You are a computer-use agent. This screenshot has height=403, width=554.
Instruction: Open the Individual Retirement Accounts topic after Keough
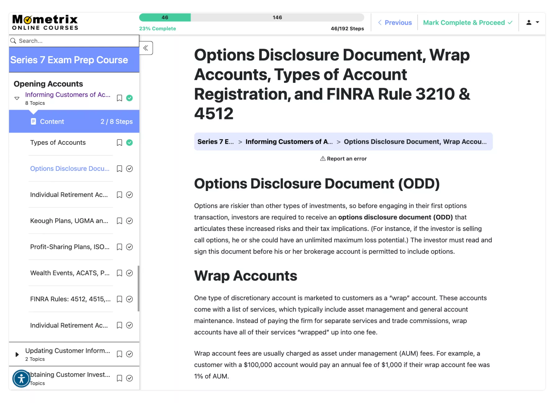coord(69,325)
